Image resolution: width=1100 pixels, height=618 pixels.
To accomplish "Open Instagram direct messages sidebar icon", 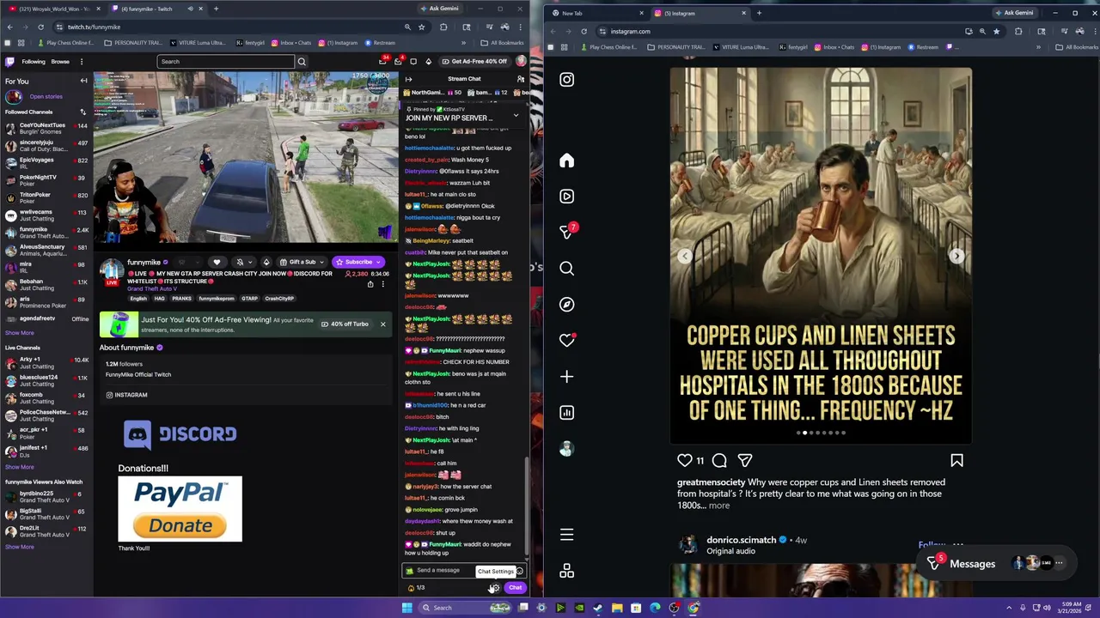I will (x=566, y=232).
